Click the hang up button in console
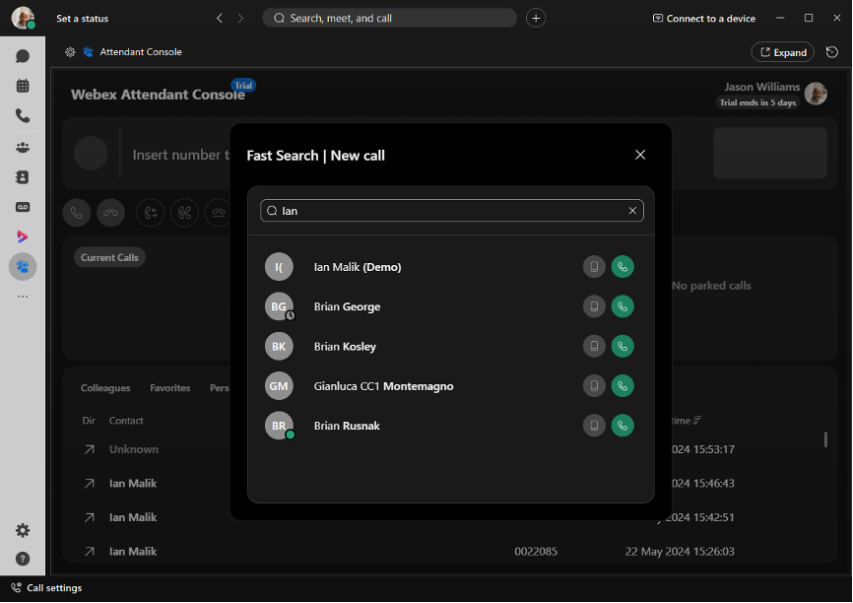 [x=111, y=213]
